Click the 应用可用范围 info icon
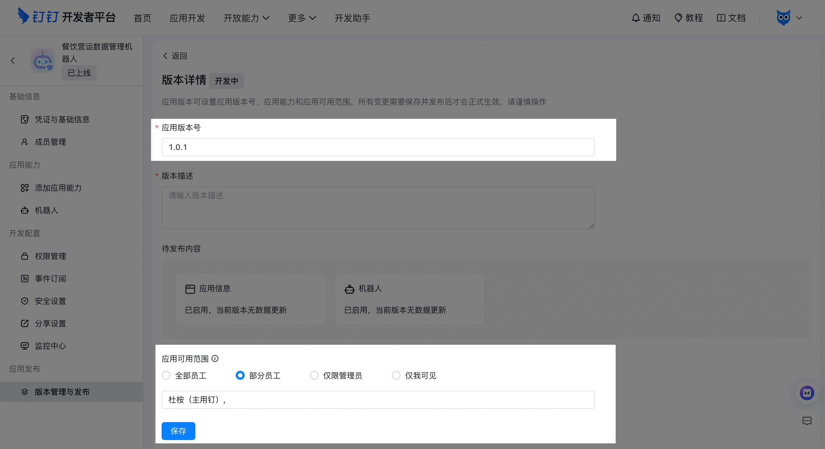This screenshot has width=825, height=449. click(215, 358)
